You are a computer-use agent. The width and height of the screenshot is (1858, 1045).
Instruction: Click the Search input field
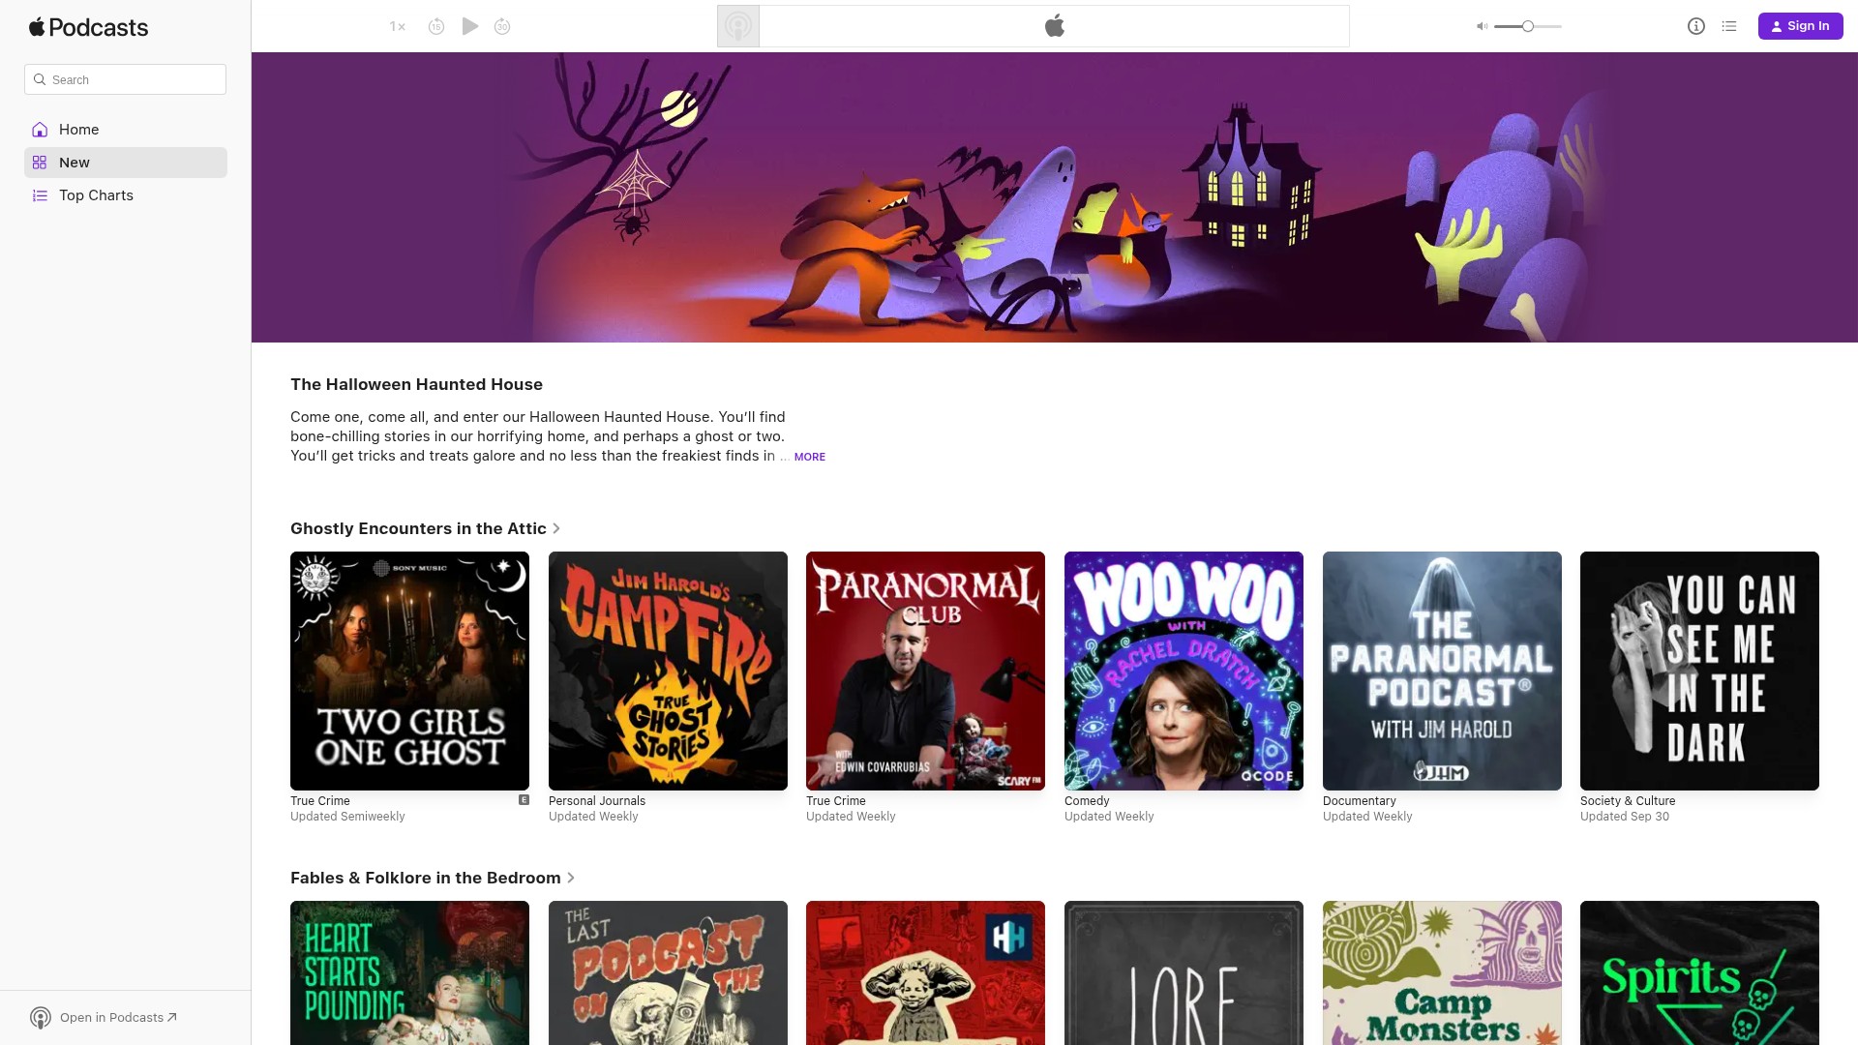coord(126,79)
